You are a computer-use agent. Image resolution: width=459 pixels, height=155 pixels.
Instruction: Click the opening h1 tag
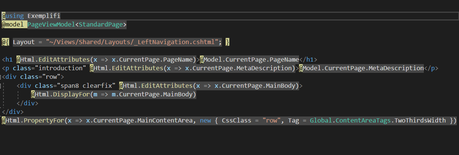(x=7, y=59)
